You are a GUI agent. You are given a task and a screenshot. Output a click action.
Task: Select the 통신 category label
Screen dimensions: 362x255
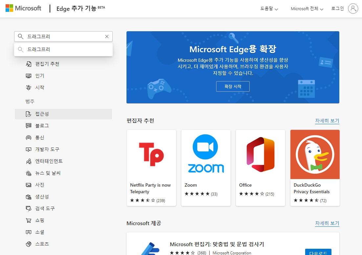pyautogui.click(x=39, y=138)
